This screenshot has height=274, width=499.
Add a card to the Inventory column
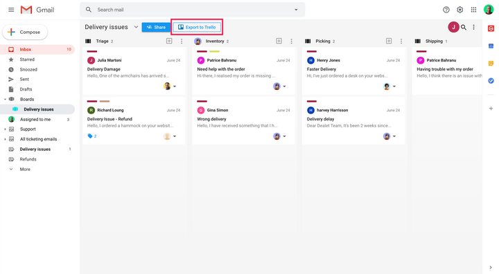click(279, 41)
